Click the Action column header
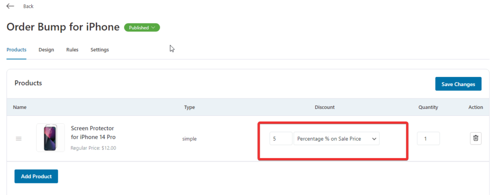 (476, 107)
